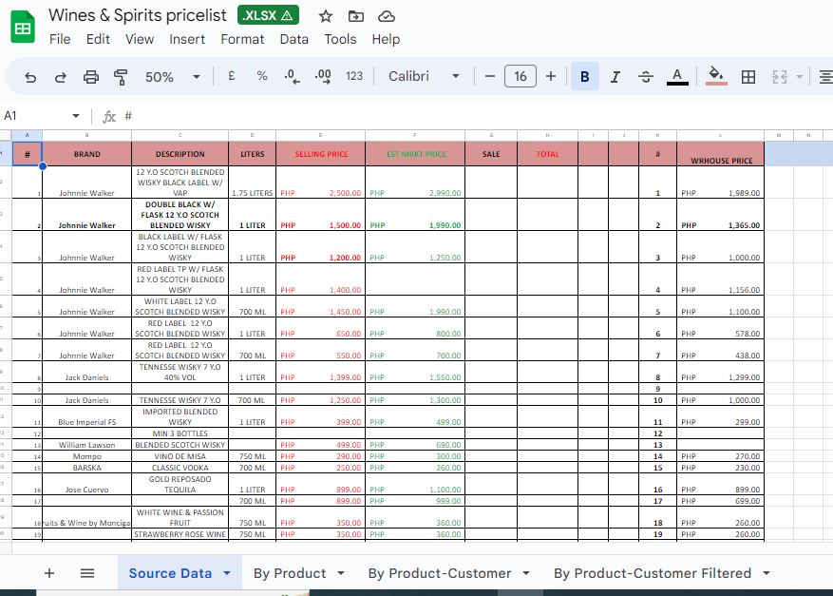
Task: Open By Product-Customer Filtered tab dropdown arrow
Action: click(x=767, y=573)
